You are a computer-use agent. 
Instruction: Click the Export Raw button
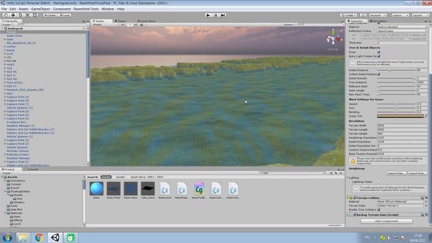tap(418, 173)
